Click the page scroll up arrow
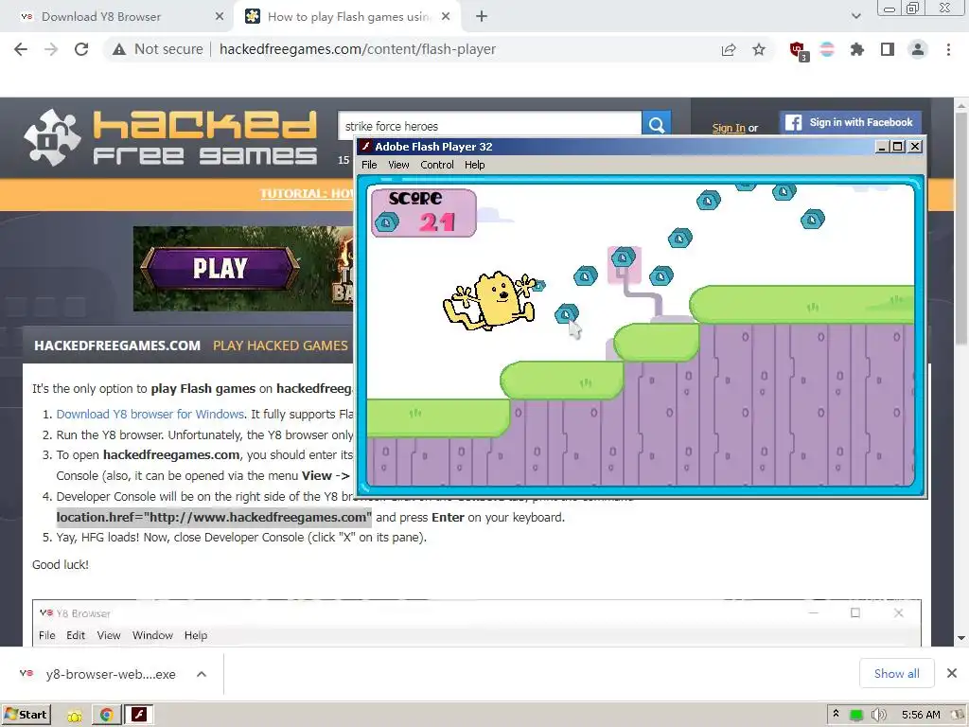This screenshot has width=969, height=727. (961, 106)
